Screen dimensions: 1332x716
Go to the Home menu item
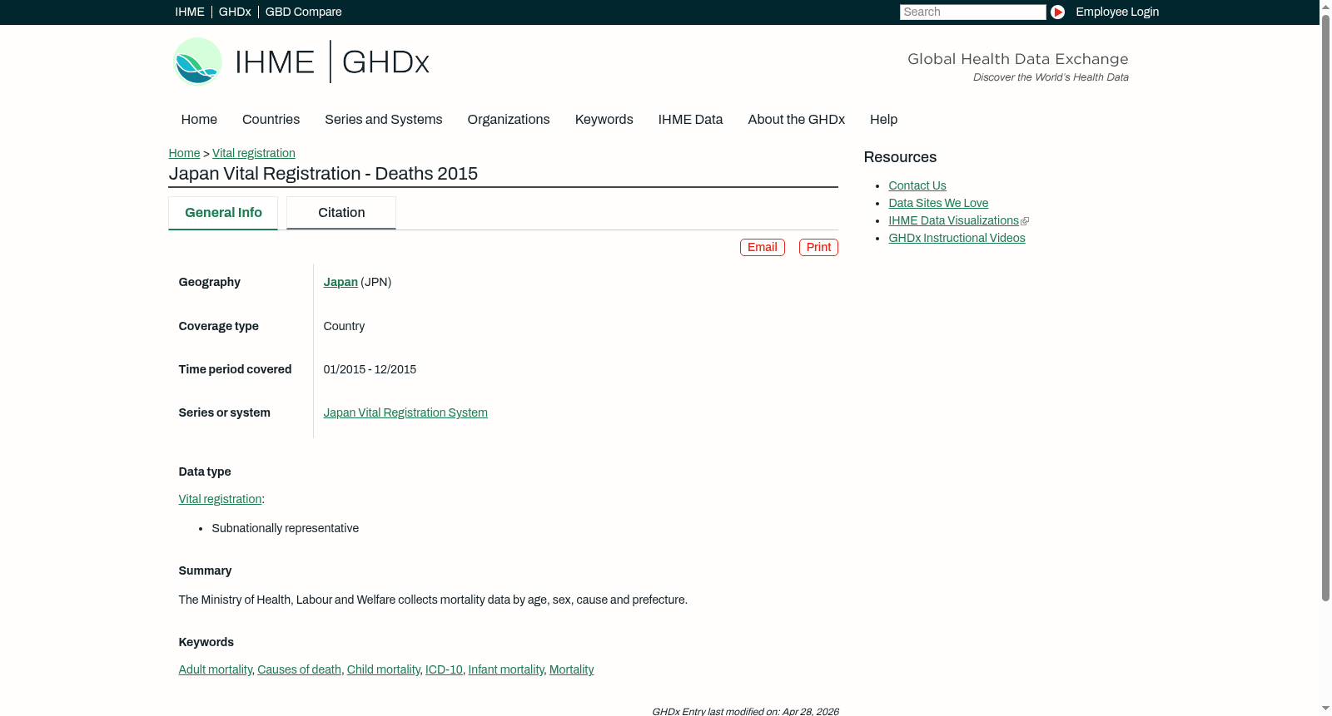click(x=199, y=120)
